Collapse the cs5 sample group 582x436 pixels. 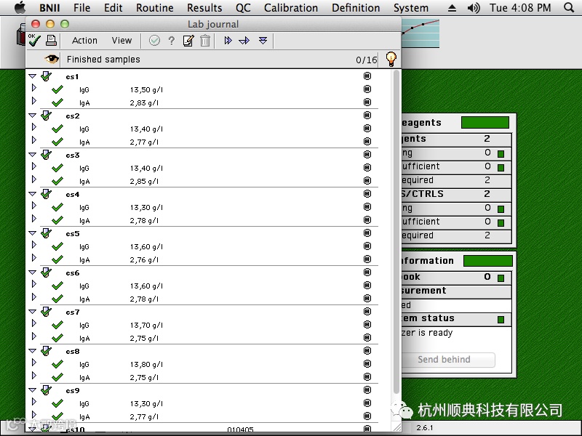click(x=33, y=233)
